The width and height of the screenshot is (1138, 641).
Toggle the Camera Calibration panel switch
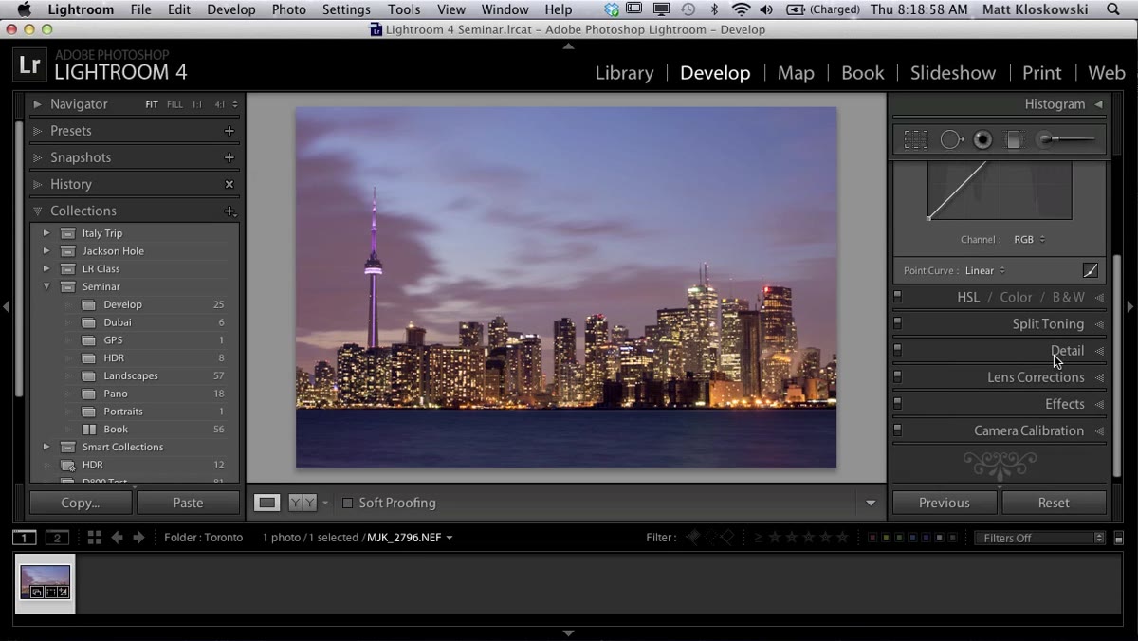point(897,430)
